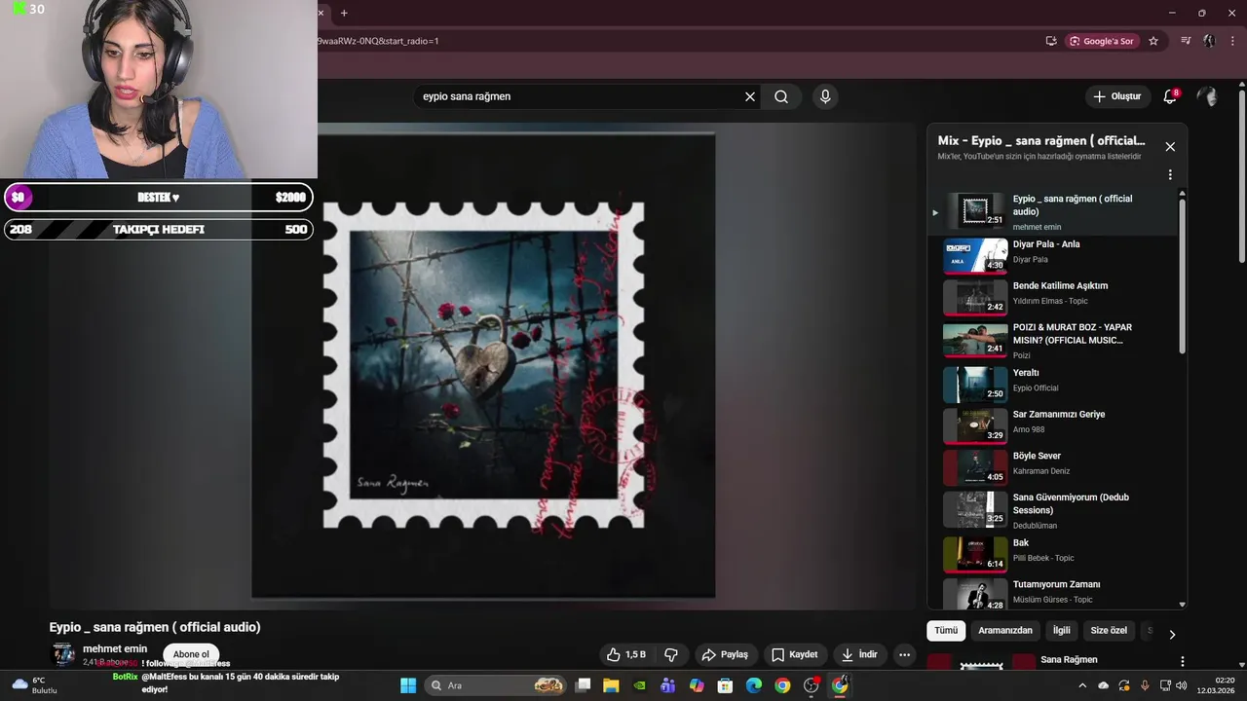
Task: Select the Aramanızdan filter chip
Action: [1005, 630]
